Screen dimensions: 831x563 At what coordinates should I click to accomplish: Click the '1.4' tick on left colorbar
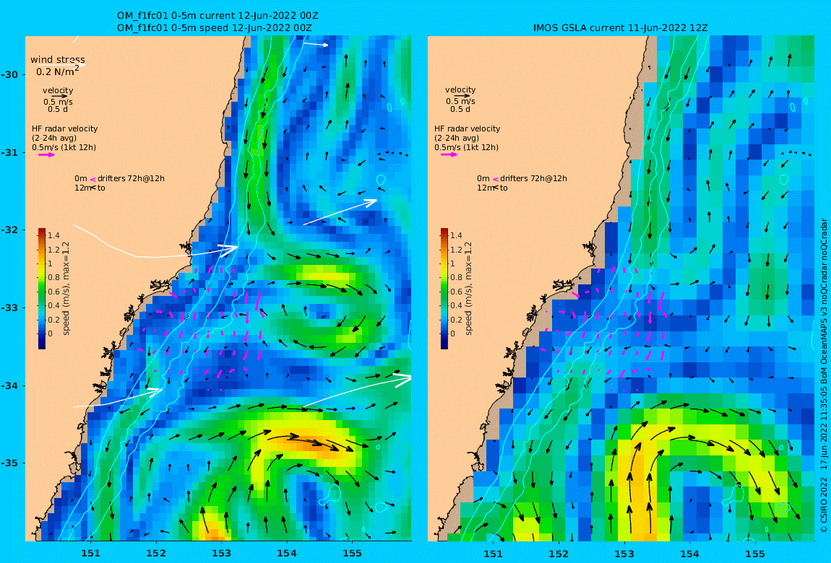[53, 235]
